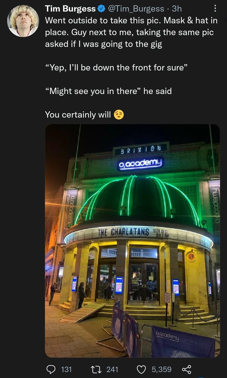
Task: Click the reply speech bubble icon
Action: pos(51,369)
